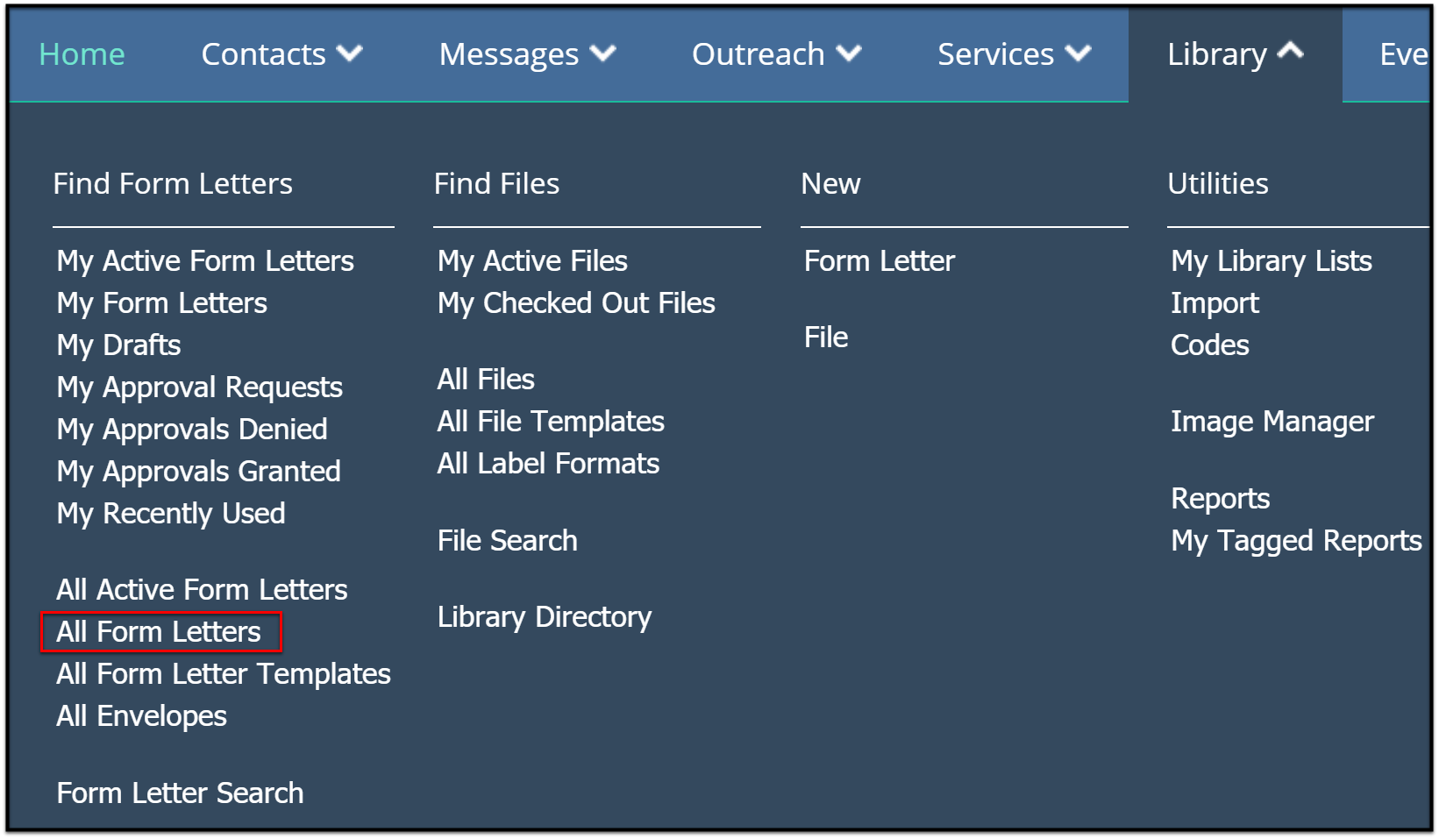
Task: Click Form Letter Search
Action: pyautogui.click(x=180, y=793)
